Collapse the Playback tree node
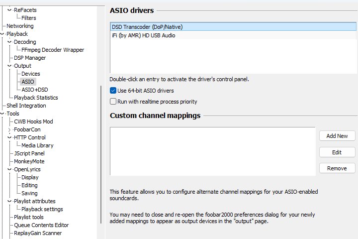358x239 pixels. (3, 34)
